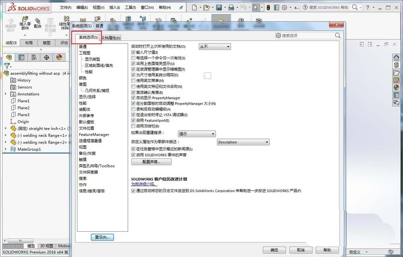The width and height of the screenshot is (403, 257).
Task: Click the 确定 button
Action: click(x=274, y=250)
